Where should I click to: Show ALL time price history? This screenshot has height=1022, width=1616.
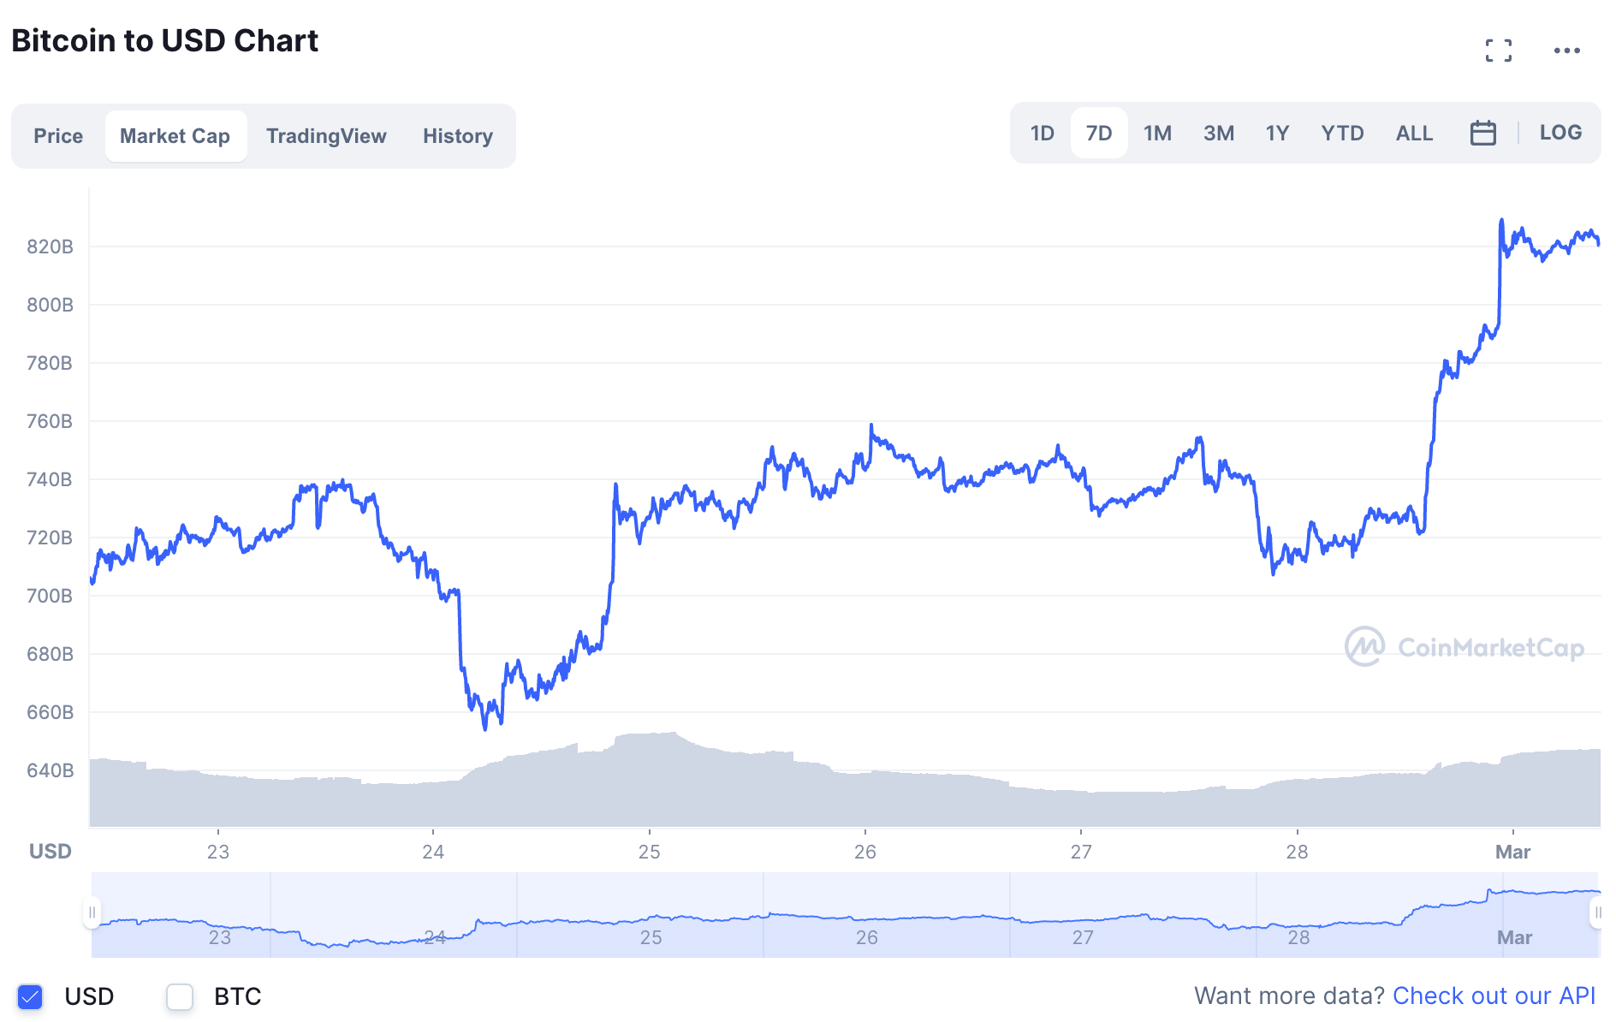[x=1414, y=133]
